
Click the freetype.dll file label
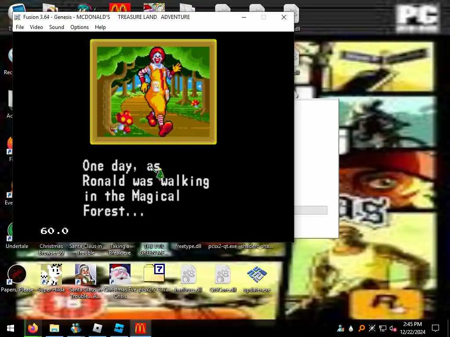[188, 246]
